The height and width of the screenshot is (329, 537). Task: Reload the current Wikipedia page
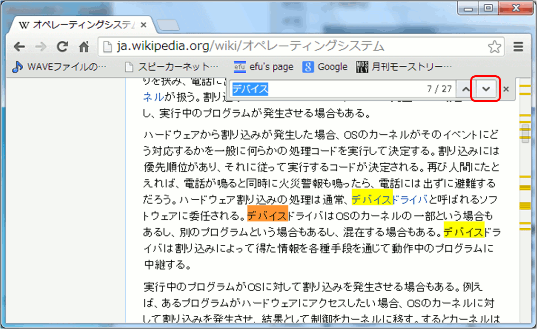point(62,46)
